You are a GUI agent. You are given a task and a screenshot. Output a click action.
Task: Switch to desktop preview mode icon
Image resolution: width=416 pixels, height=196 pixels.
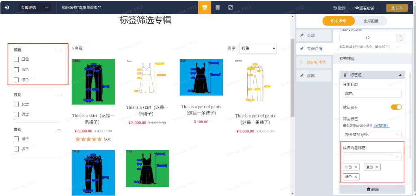click(x=205, y=7)
